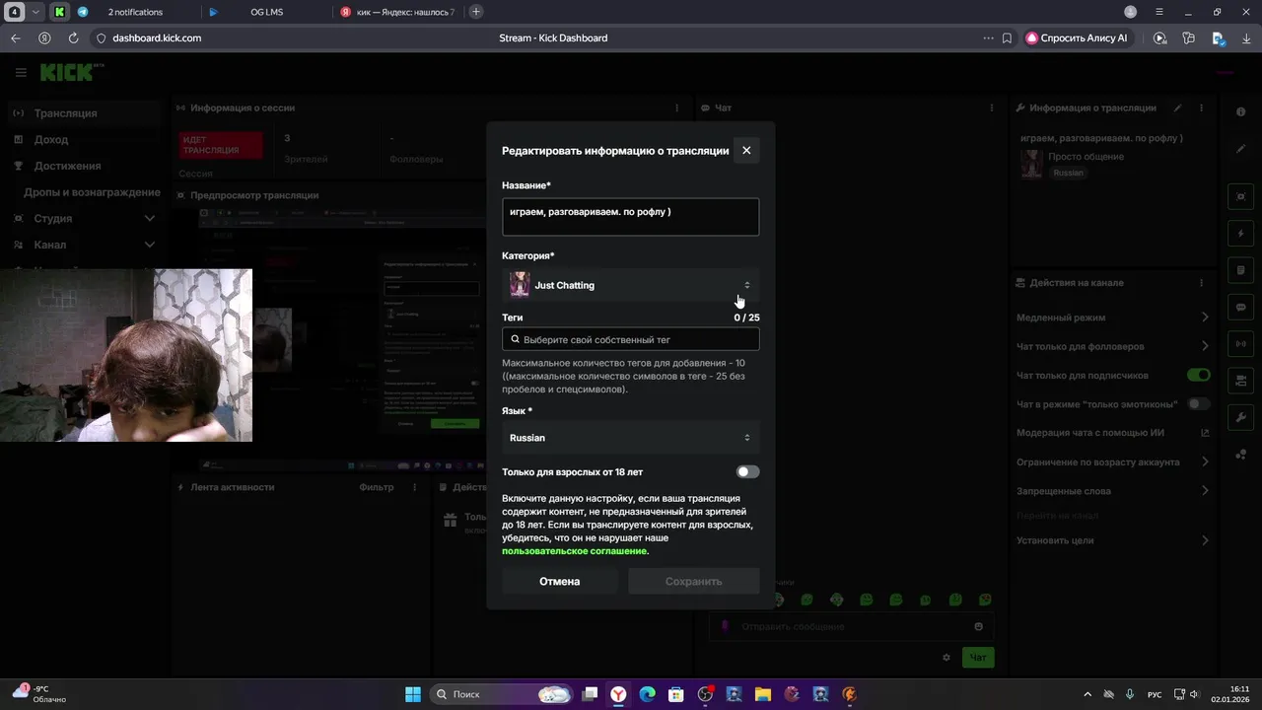Click the taskbar Поиск search box
Viewport: 1262px width, 710px height.
503,694
